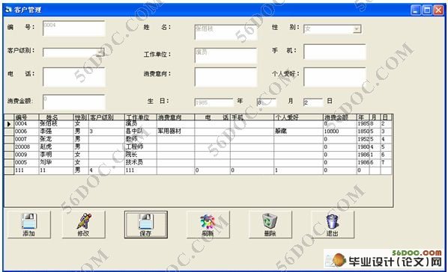Click the 刷新 (Refresh) colorful icon button
The image size is (448, 272).
tap(208, 224)
